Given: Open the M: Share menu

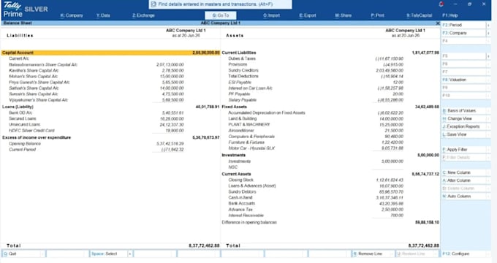Looking at the screenshot, I should click(344, 15).
